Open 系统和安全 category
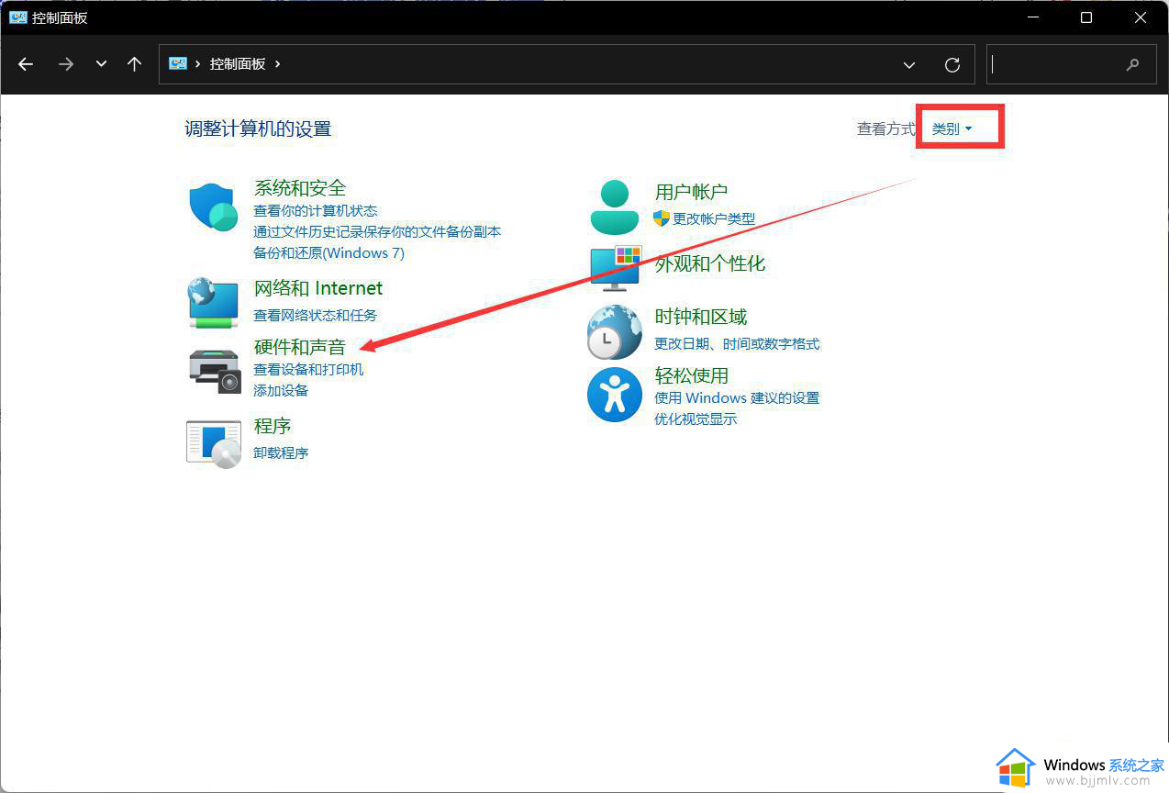 (x=300, y=188)
